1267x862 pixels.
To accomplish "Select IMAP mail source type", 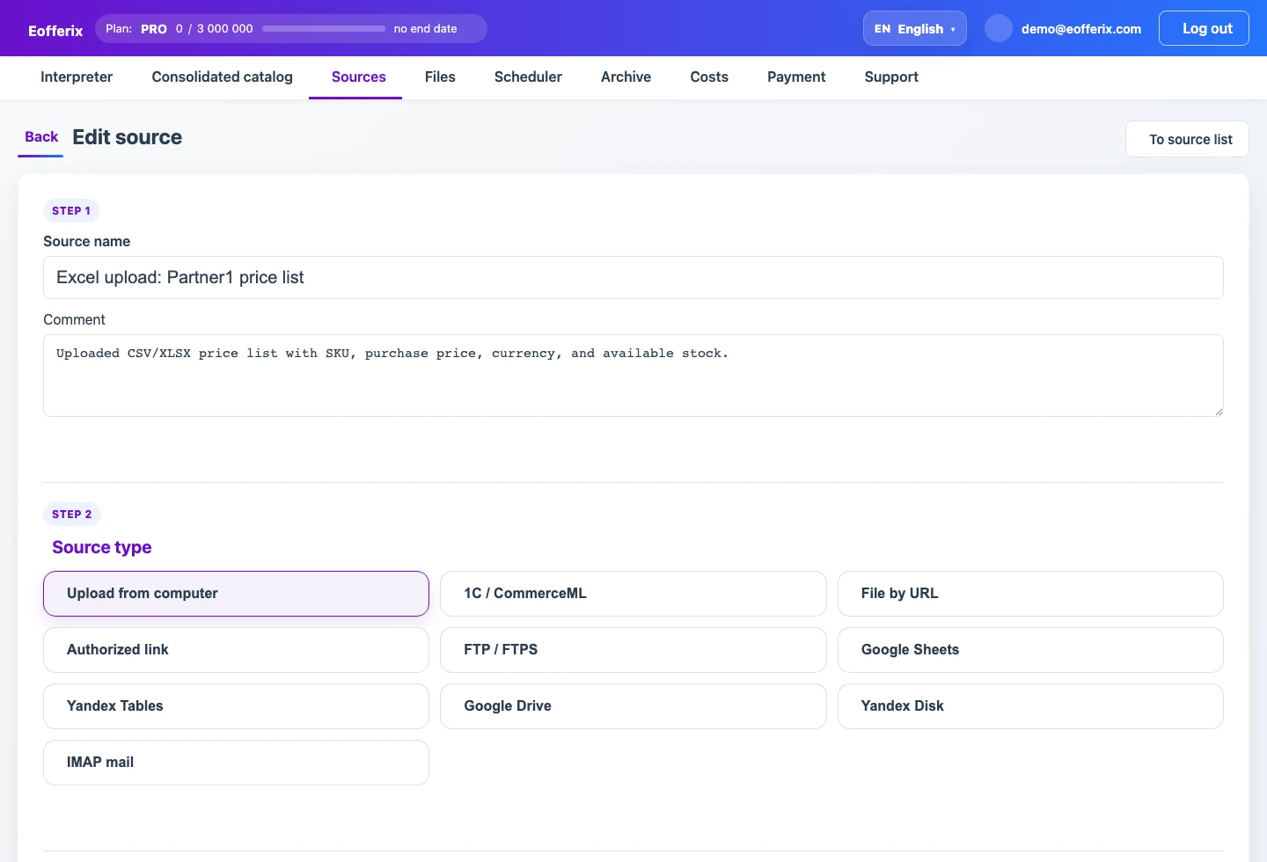I will coord(236,763).
